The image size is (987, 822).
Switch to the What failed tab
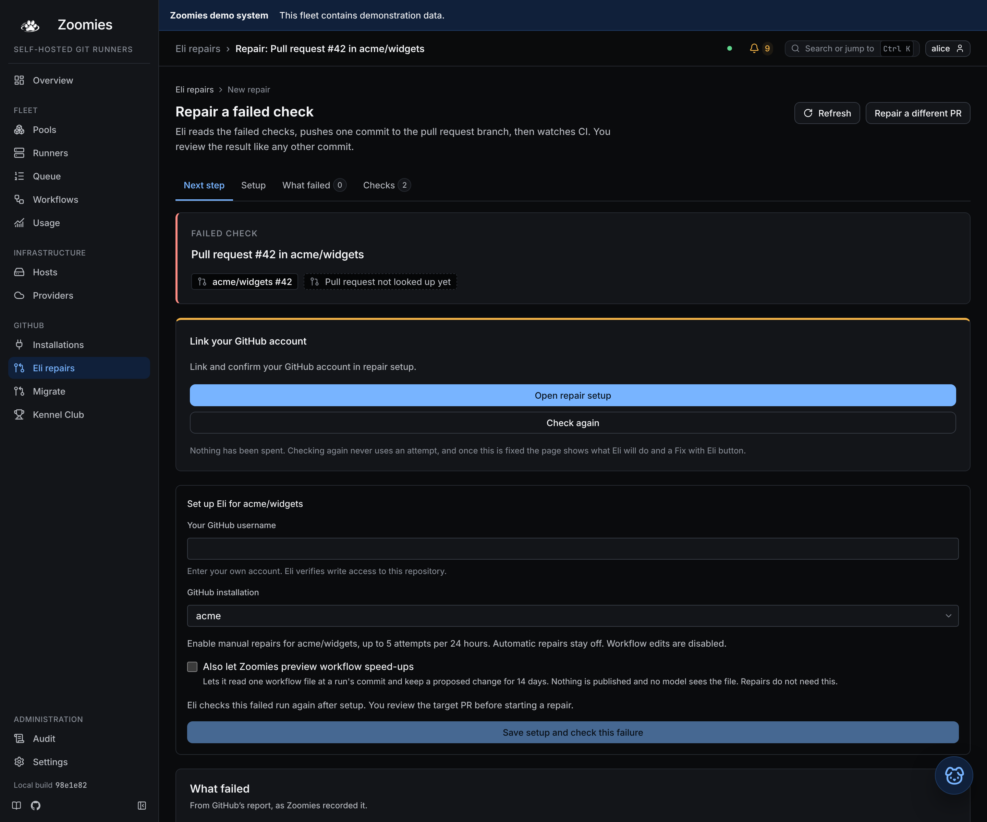314,185
